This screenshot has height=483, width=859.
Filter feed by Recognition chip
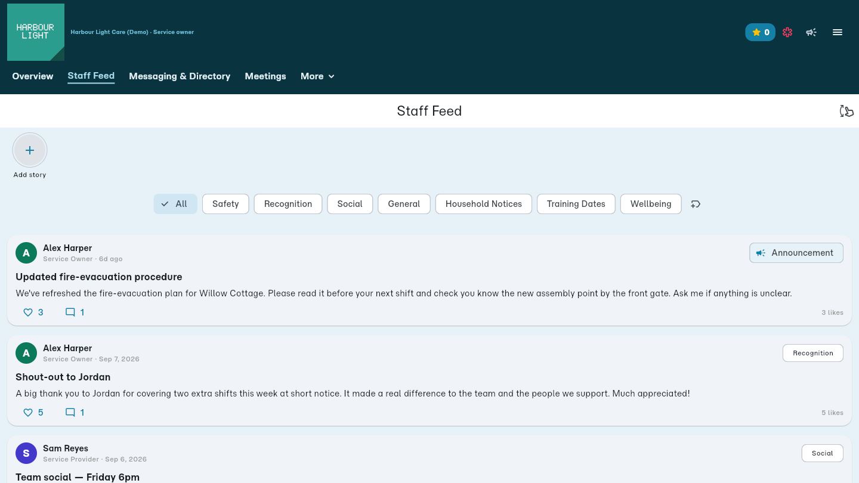(288, 204)
